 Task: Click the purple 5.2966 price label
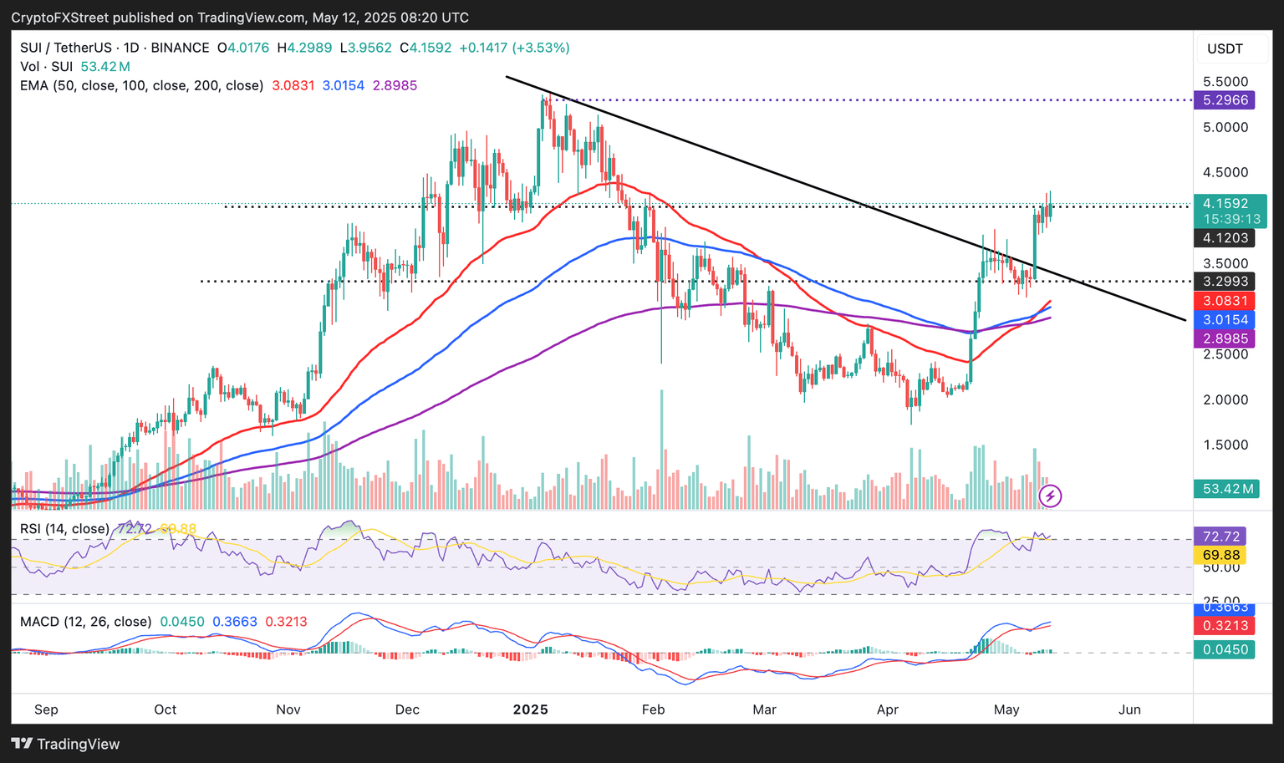[1225, 100]
